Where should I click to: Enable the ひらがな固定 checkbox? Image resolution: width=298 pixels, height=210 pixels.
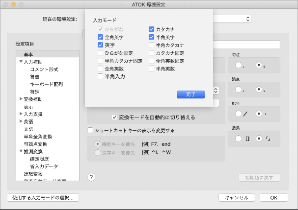(101, 53)
